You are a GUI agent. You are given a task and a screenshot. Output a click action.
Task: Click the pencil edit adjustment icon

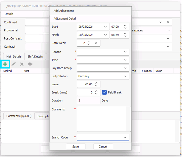[x=13, y=64]
